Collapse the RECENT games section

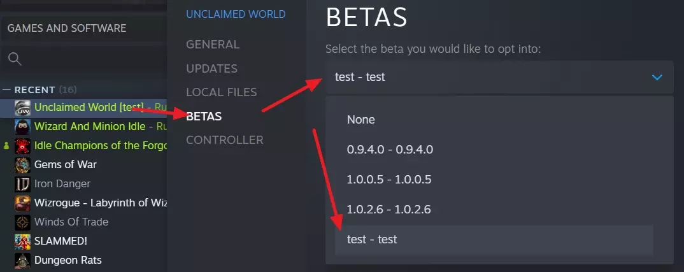tap(7, 90)
